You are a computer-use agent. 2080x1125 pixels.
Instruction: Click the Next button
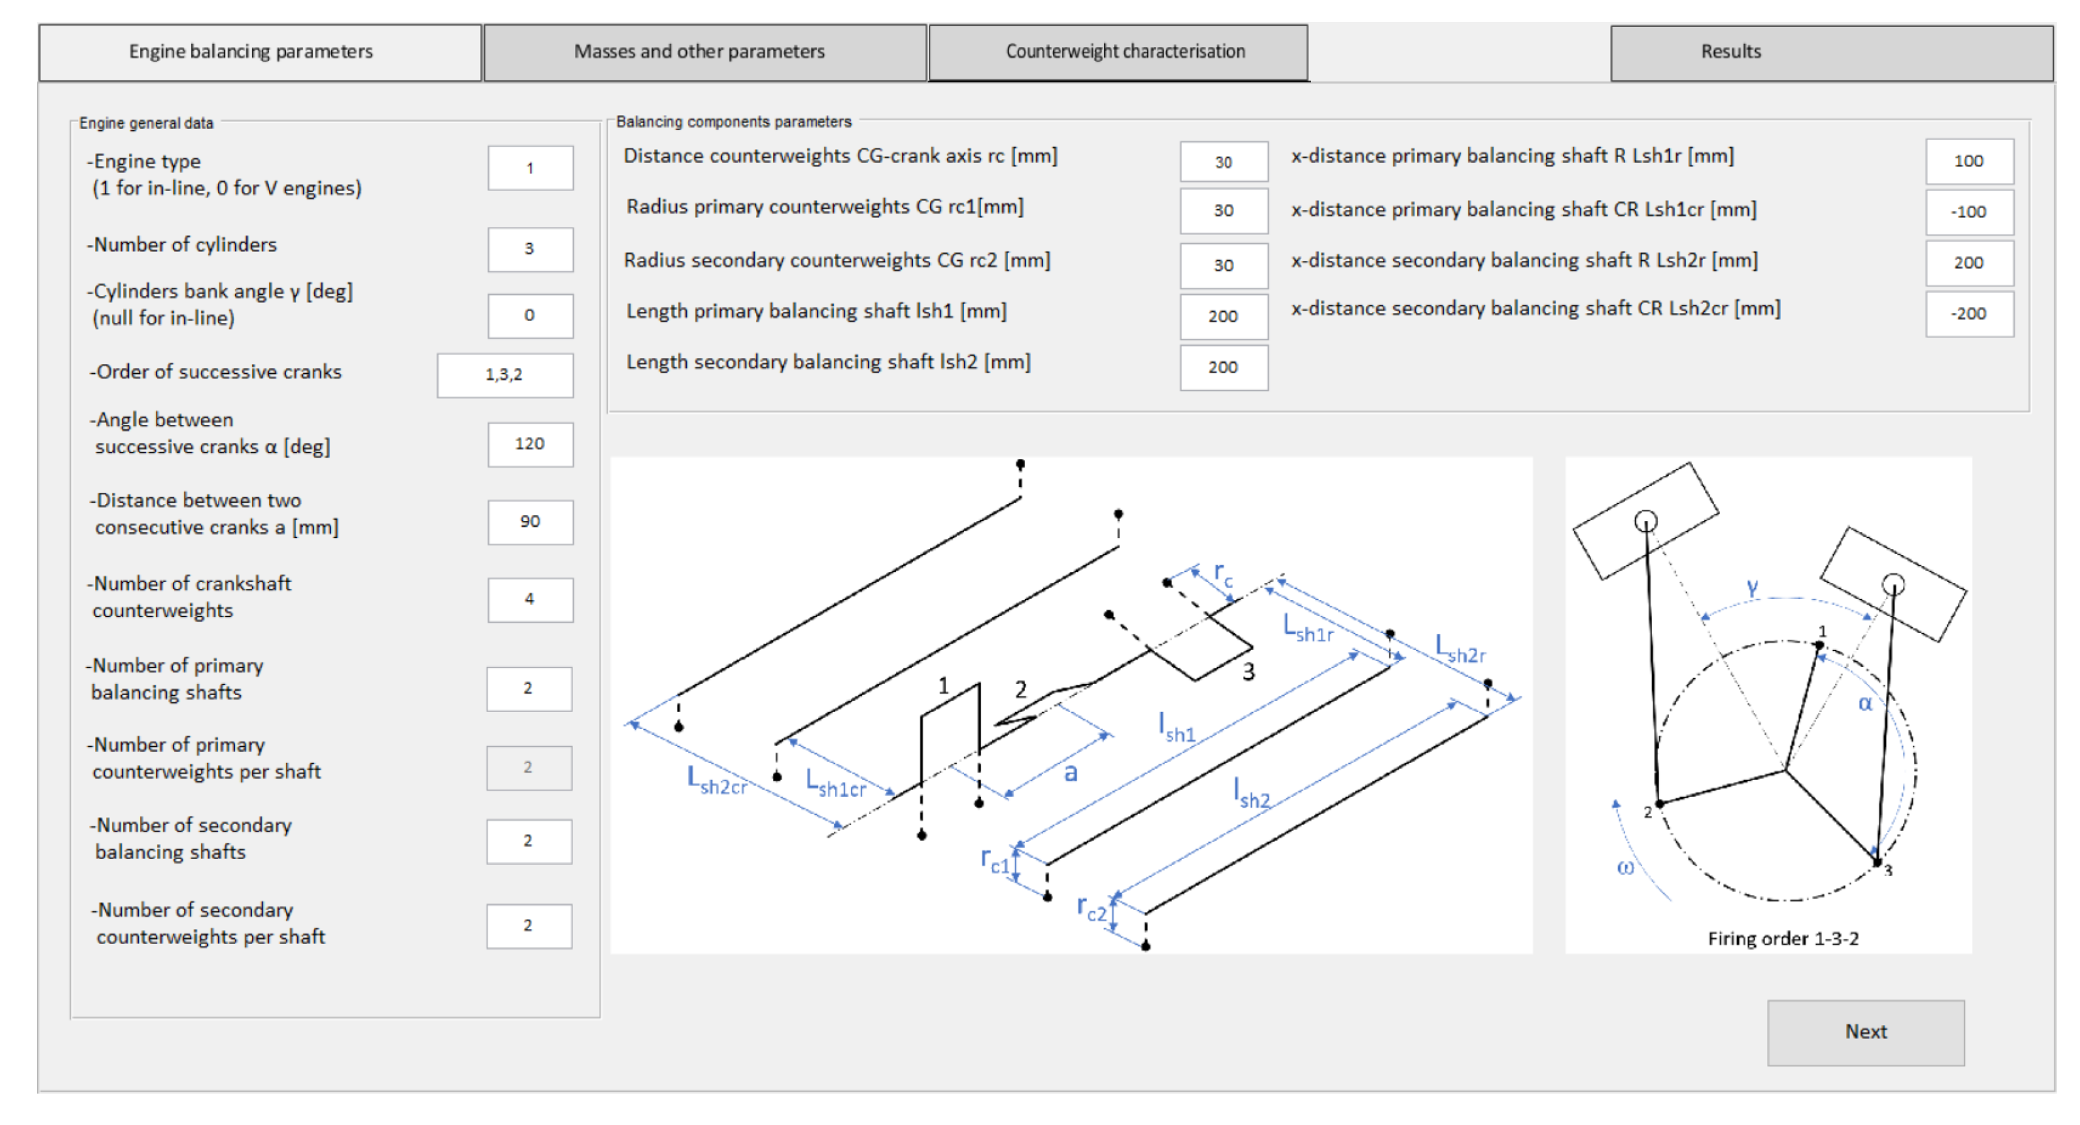click(x=1865, y=1032)
